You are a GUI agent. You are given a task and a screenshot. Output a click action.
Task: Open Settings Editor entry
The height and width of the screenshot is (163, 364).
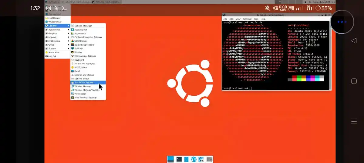(x=88, y=79)
